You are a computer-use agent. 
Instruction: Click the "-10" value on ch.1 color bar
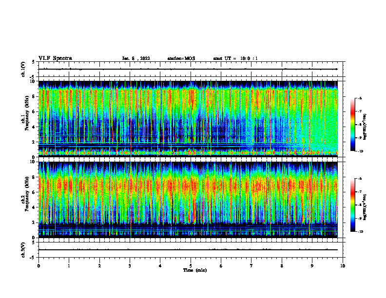360,151
